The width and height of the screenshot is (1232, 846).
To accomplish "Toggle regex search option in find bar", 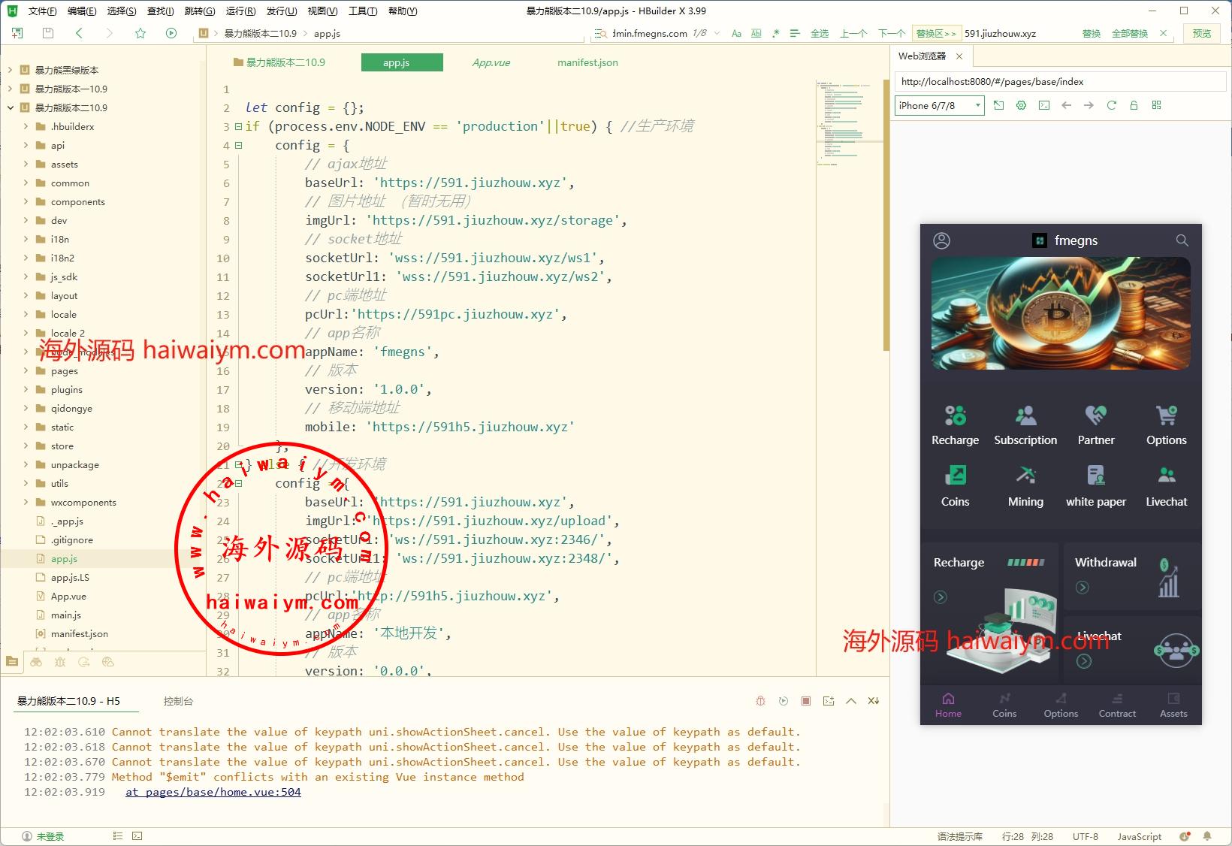I will pos(775,33).
